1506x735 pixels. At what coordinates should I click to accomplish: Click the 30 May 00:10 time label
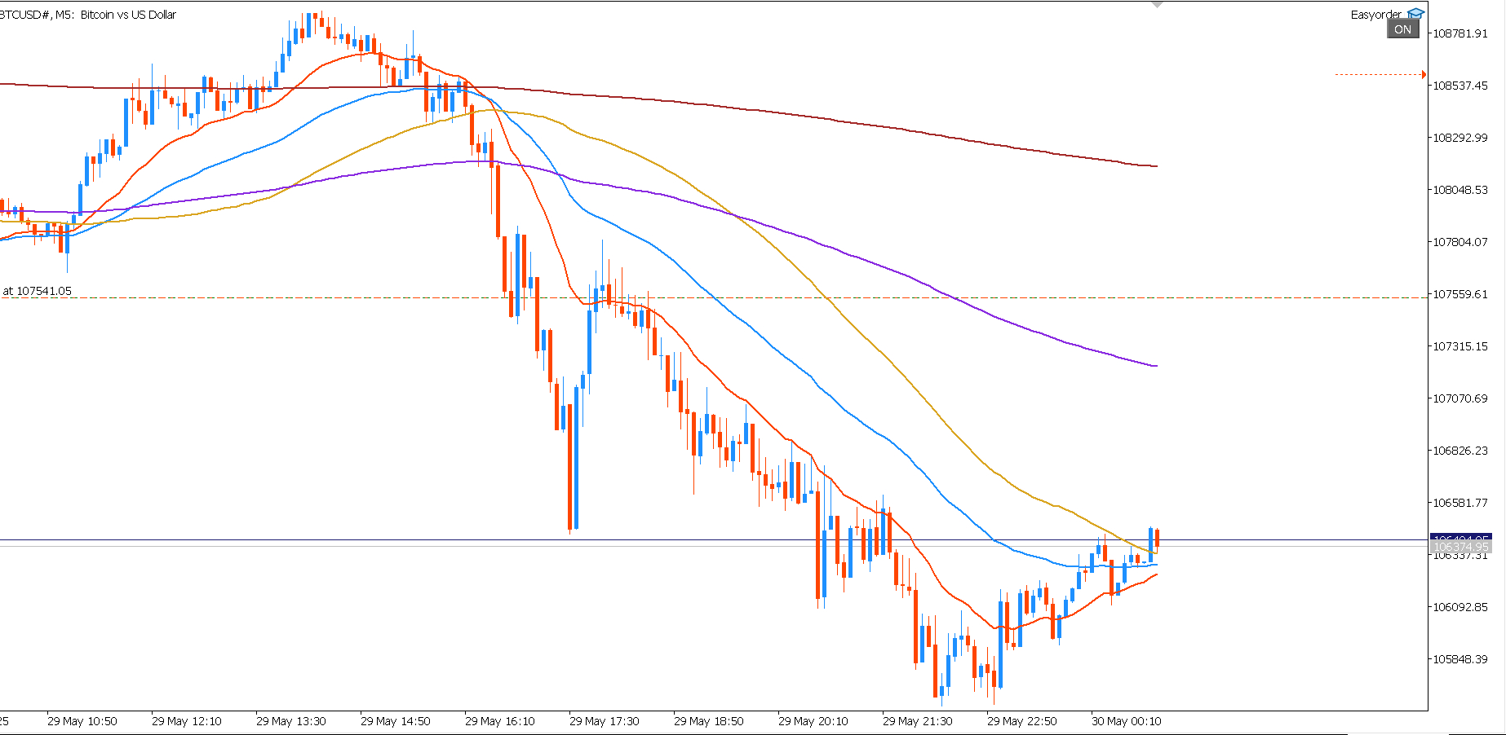pos(1127,721)
